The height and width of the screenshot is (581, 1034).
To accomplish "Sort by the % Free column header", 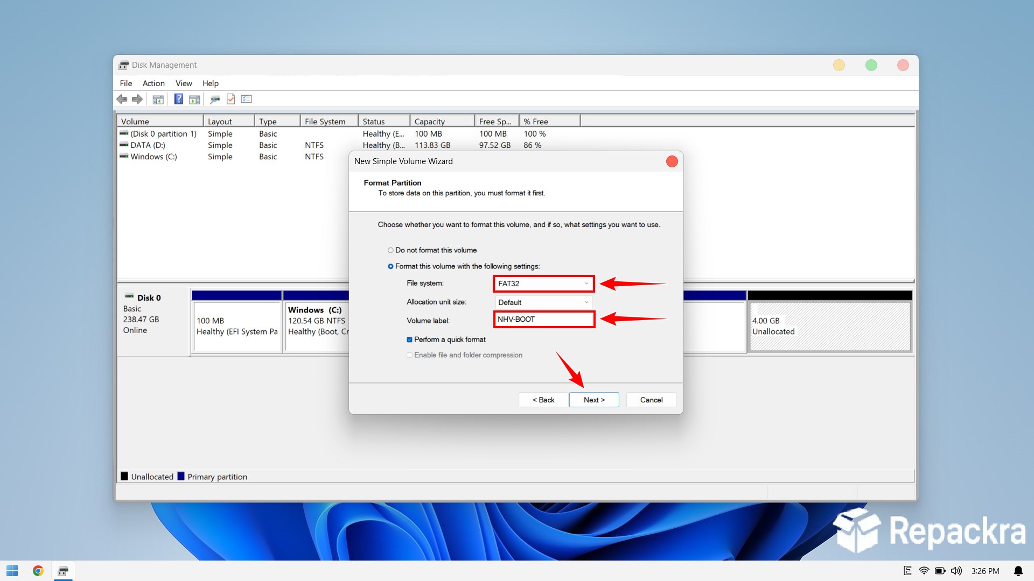I will [x=549, y=122].
